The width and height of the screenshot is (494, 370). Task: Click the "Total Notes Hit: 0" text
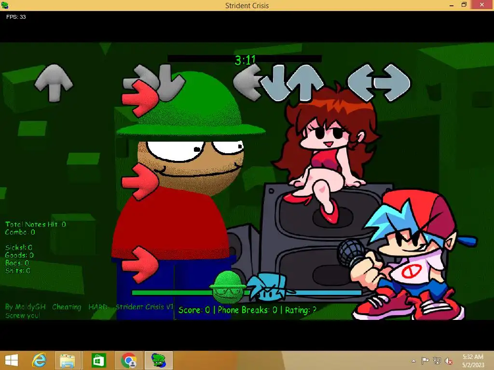(36, 225)
